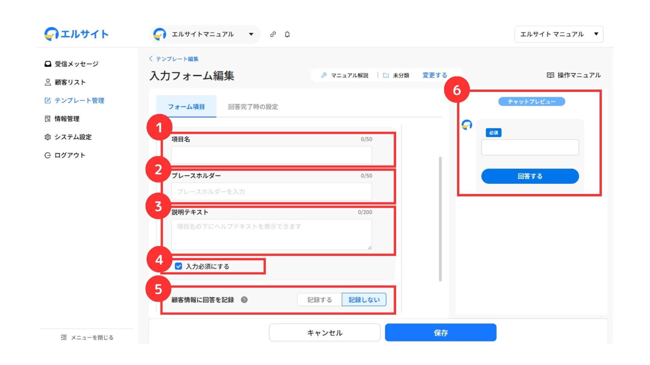The image size is (650, 365).
Task: Go back via テンプレート編集 chevron
Action: click(x=151, y=59)
